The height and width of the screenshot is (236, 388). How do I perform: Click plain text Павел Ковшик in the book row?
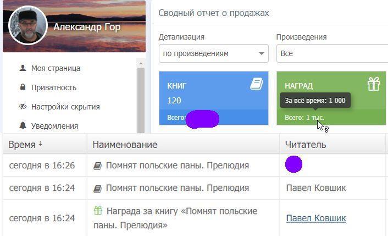pyautogui.click(x=316, y=188)
